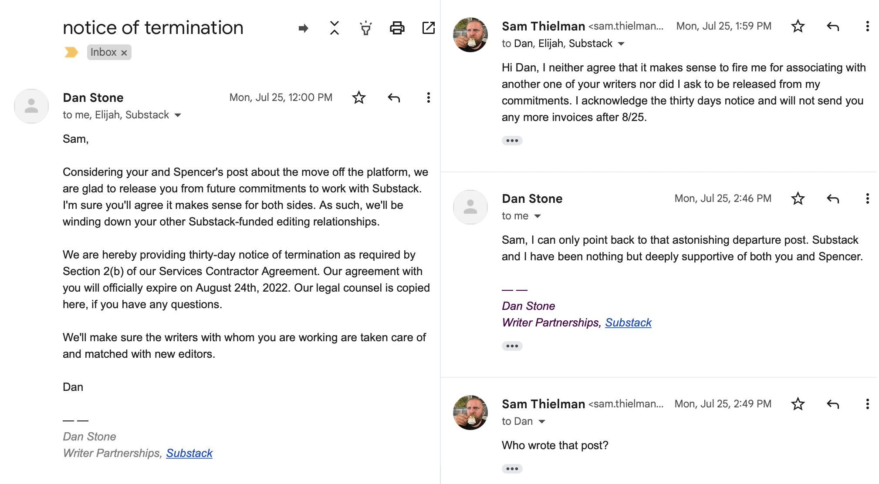Click the flashlight summarize icon in toolbar
Screen dimensions: 879x484
click(366, 28)
